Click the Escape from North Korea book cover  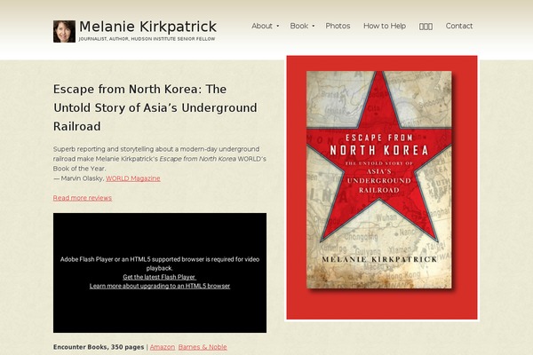click(x=379, y=179)
